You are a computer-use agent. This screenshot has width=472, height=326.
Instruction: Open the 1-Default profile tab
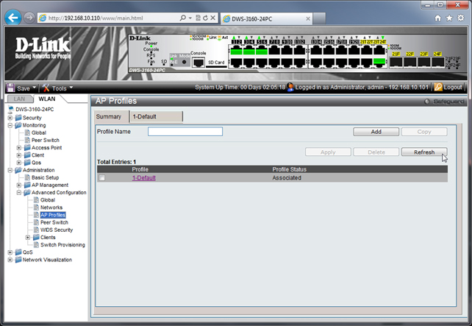pyautogui.click(x=154, y=116)
